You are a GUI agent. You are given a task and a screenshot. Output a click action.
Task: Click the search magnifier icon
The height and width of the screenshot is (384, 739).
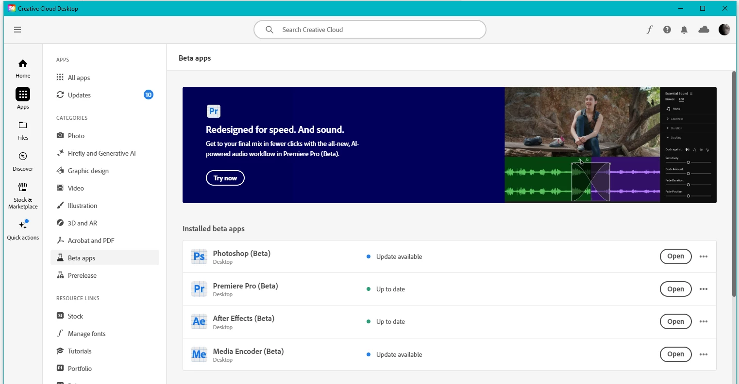pyautogui.click(x=269, y=30)
